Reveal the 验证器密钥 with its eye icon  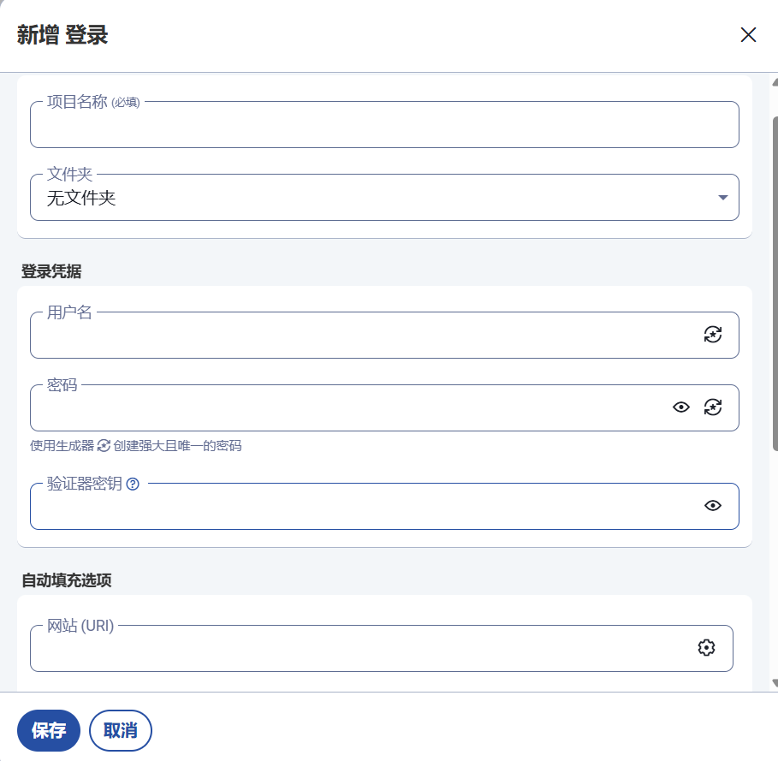713,506
